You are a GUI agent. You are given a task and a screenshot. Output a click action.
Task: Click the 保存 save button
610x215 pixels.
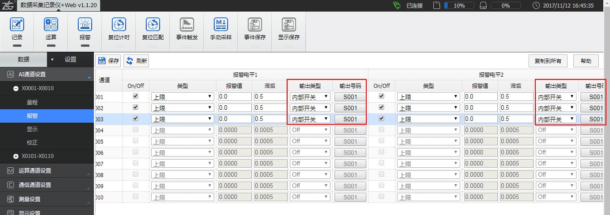(x=109, y=61)
